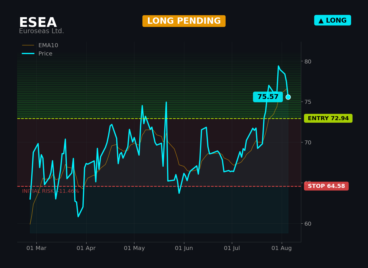Click the ESEA ticker symbol
The height and width of the screenshot is (268, 368).
38,23
